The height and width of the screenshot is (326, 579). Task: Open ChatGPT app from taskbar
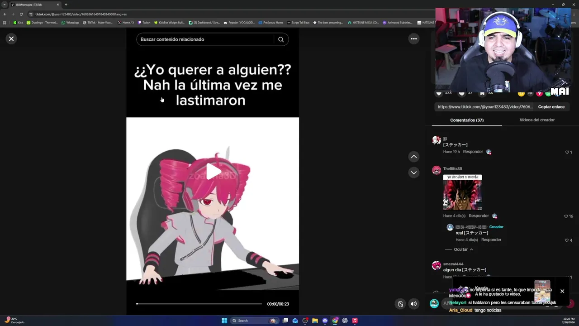(x=345, y=321)
